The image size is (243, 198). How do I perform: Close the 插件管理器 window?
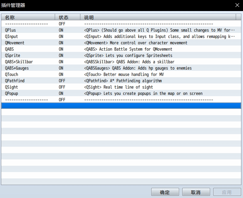[237, 5]
